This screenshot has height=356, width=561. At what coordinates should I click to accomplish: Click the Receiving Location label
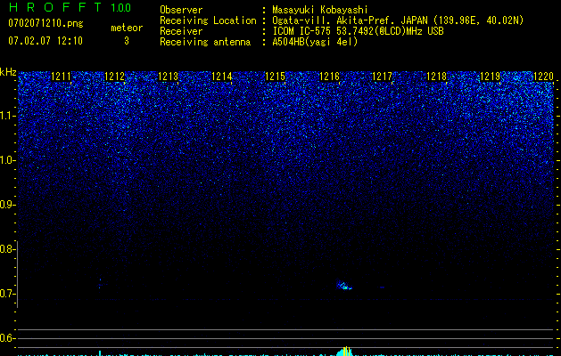(x=208, y=20)
